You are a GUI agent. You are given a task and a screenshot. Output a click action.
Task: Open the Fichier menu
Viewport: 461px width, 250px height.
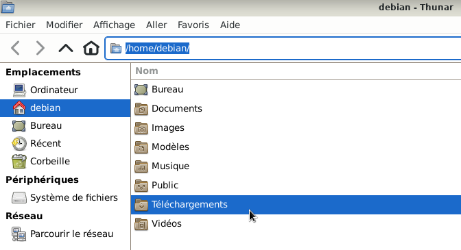tap(21, 25)
